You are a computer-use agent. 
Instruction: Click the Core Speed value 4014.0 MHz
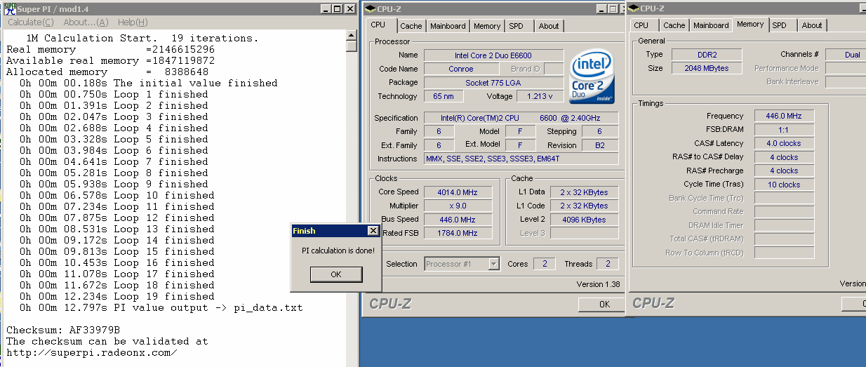458,192
